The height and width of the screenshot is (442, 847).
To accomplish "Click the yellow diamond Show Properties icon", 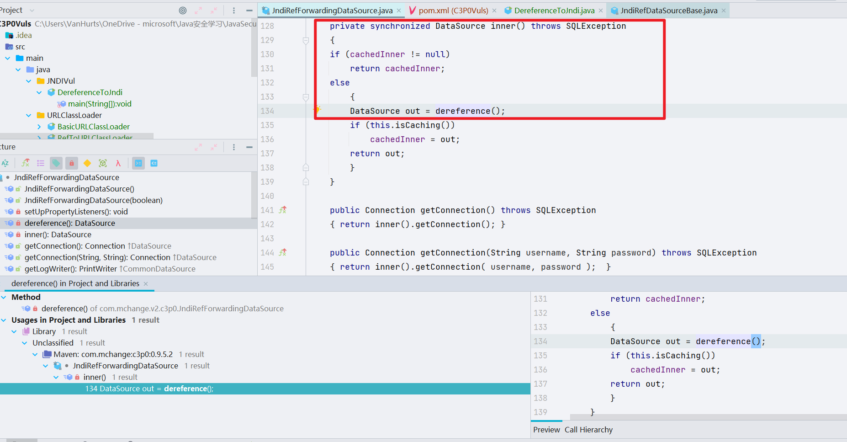I will click(x=87, y=163).
